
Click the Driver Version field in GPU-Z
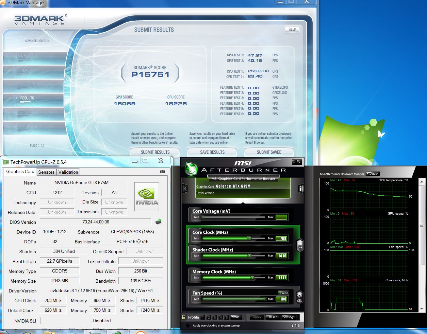point(101,290)
